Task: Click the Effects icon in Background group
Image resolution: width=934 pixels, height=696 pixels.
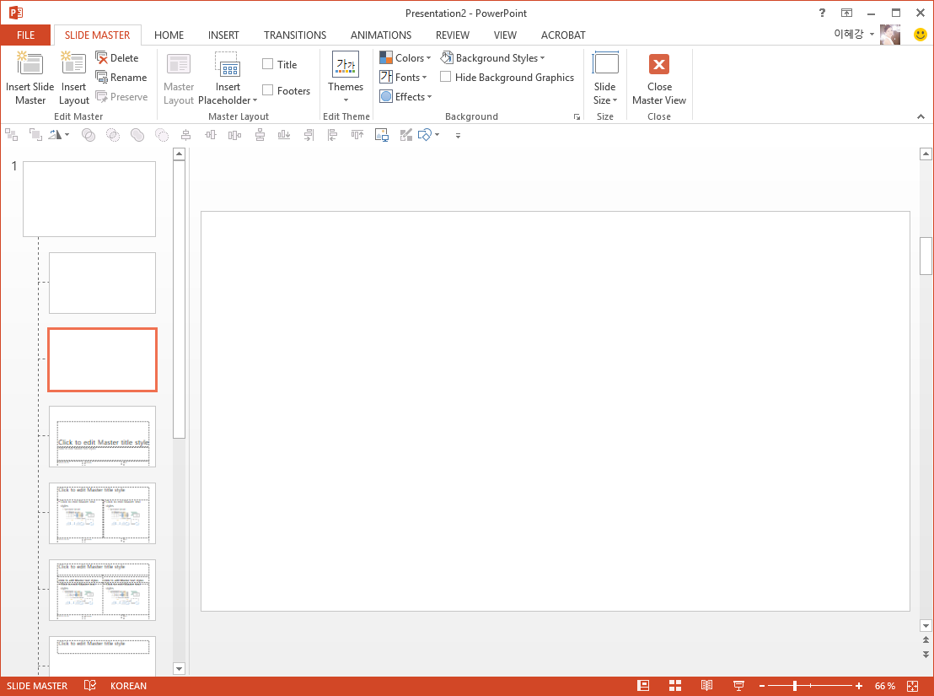Action: point(405,96)
